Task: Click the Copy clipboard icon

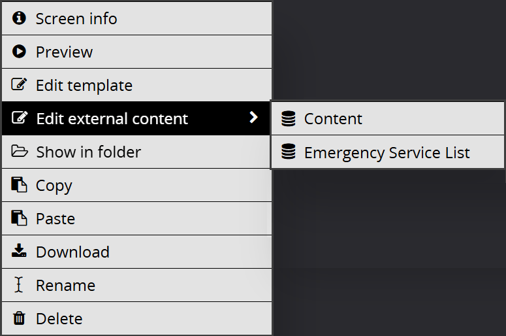Action: [19, 184]
